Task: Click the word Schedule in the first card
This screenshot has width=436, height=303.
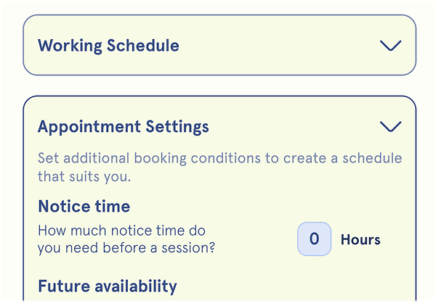Action: pyautogui.click(x=143, y=46)
